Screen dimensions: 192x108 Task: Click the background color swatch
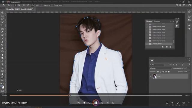pos(3,88)
